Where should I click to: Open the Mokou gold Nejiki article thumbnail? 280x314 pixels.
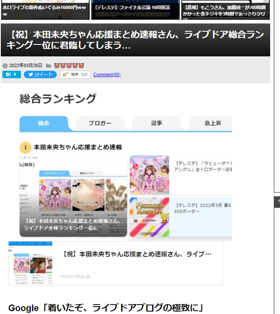225,10
